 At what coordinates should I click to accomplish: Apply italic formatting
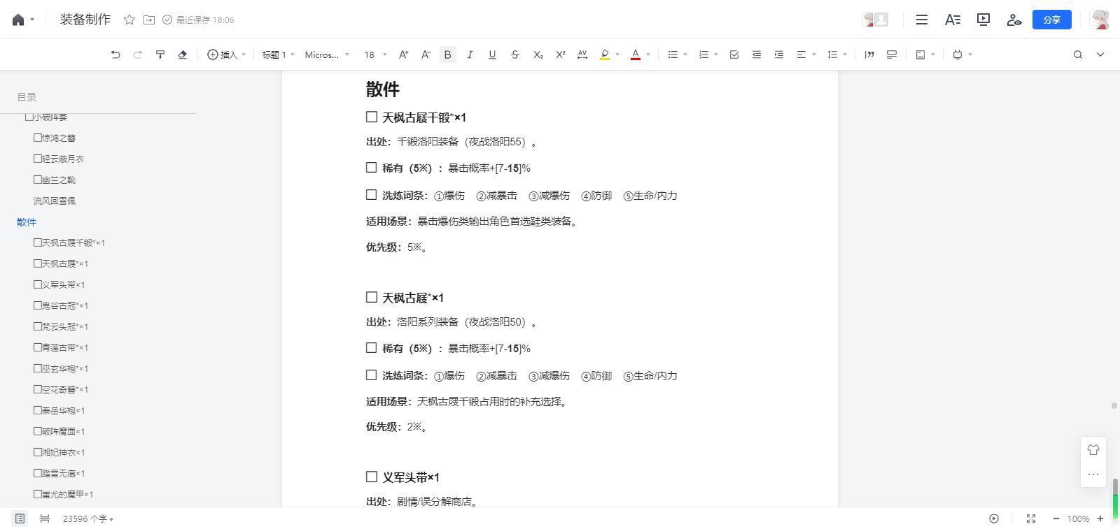pos(470,55)
